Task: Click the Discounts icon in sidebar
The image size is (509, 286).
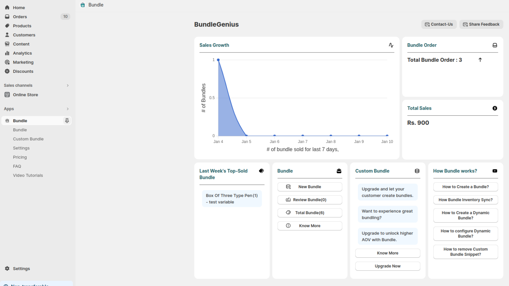Action: tap(7, 71)
